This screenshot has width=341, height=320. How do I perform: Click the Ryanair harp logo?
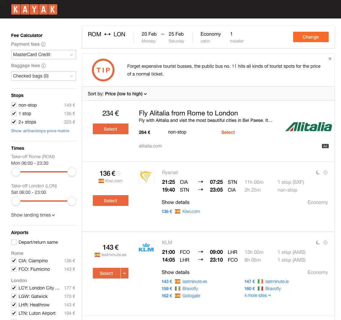(146, 177)
